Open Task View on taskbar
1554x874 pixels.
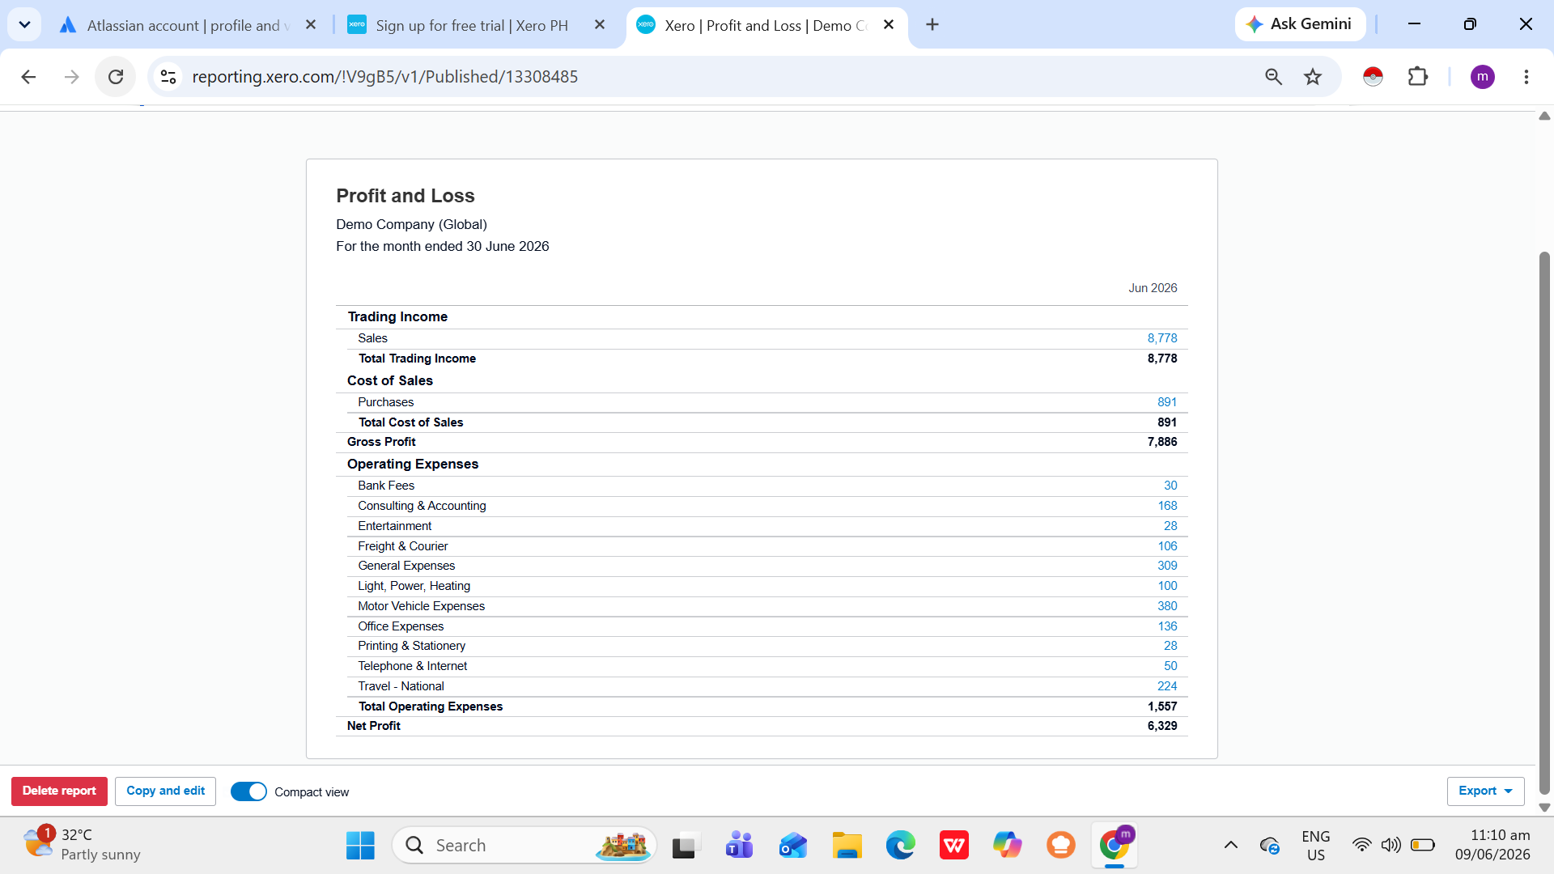click(685, 846)
